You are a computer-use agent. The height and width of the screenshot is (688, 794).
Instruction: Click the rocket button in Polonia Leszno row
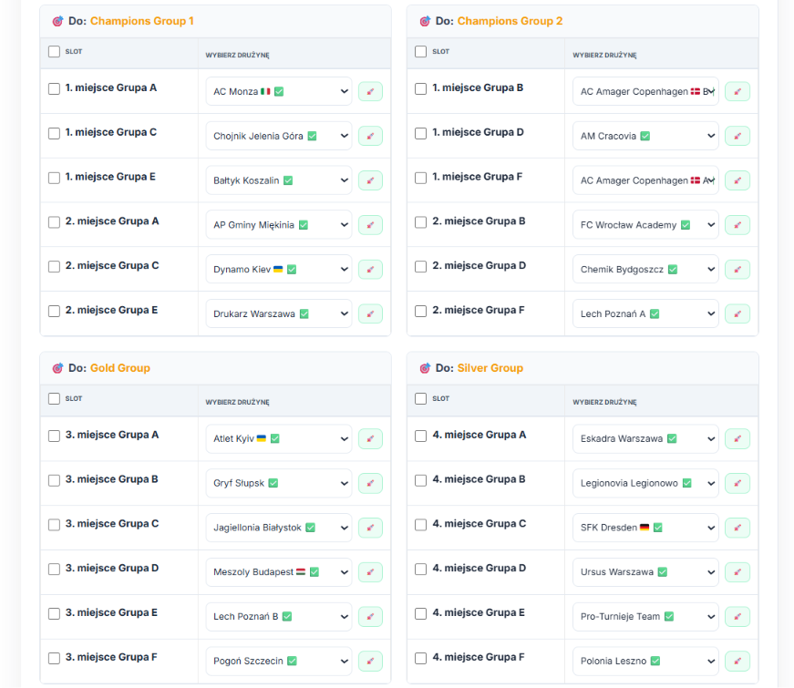tap(737, 662)
